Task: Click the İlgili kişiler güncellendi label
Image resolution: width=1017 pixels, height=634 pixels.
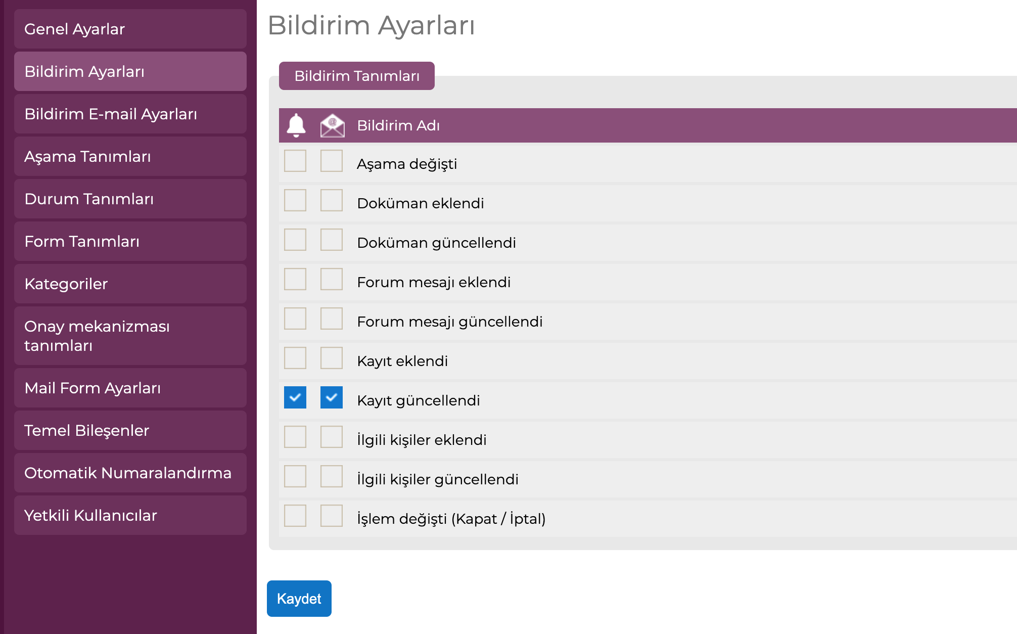Action: 438,479
